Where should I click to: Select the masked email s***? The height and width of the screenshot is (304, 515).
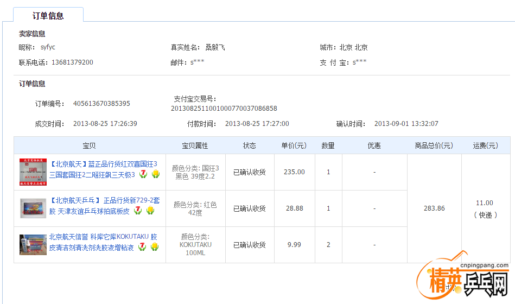197,62
